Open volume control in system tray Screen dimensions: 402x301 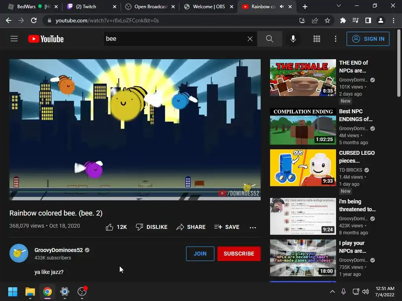365,292
